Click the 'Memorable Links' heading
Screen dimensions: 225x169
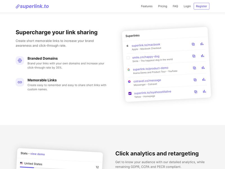pos(42,80)
